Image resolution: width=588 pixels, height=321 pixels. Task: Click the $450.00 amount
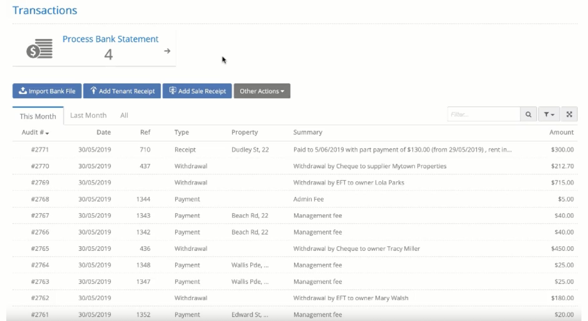click(562, 249)
